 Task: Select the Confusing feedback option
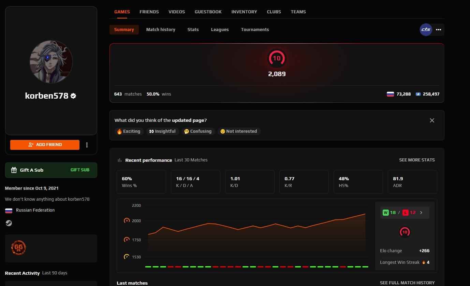(198, 131)
